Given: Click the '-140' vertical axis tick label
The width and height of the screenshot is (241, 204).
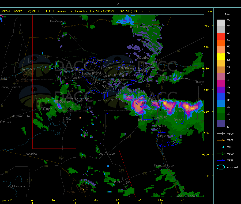Looking at the screenshot, I should click(x=205, y=90).
